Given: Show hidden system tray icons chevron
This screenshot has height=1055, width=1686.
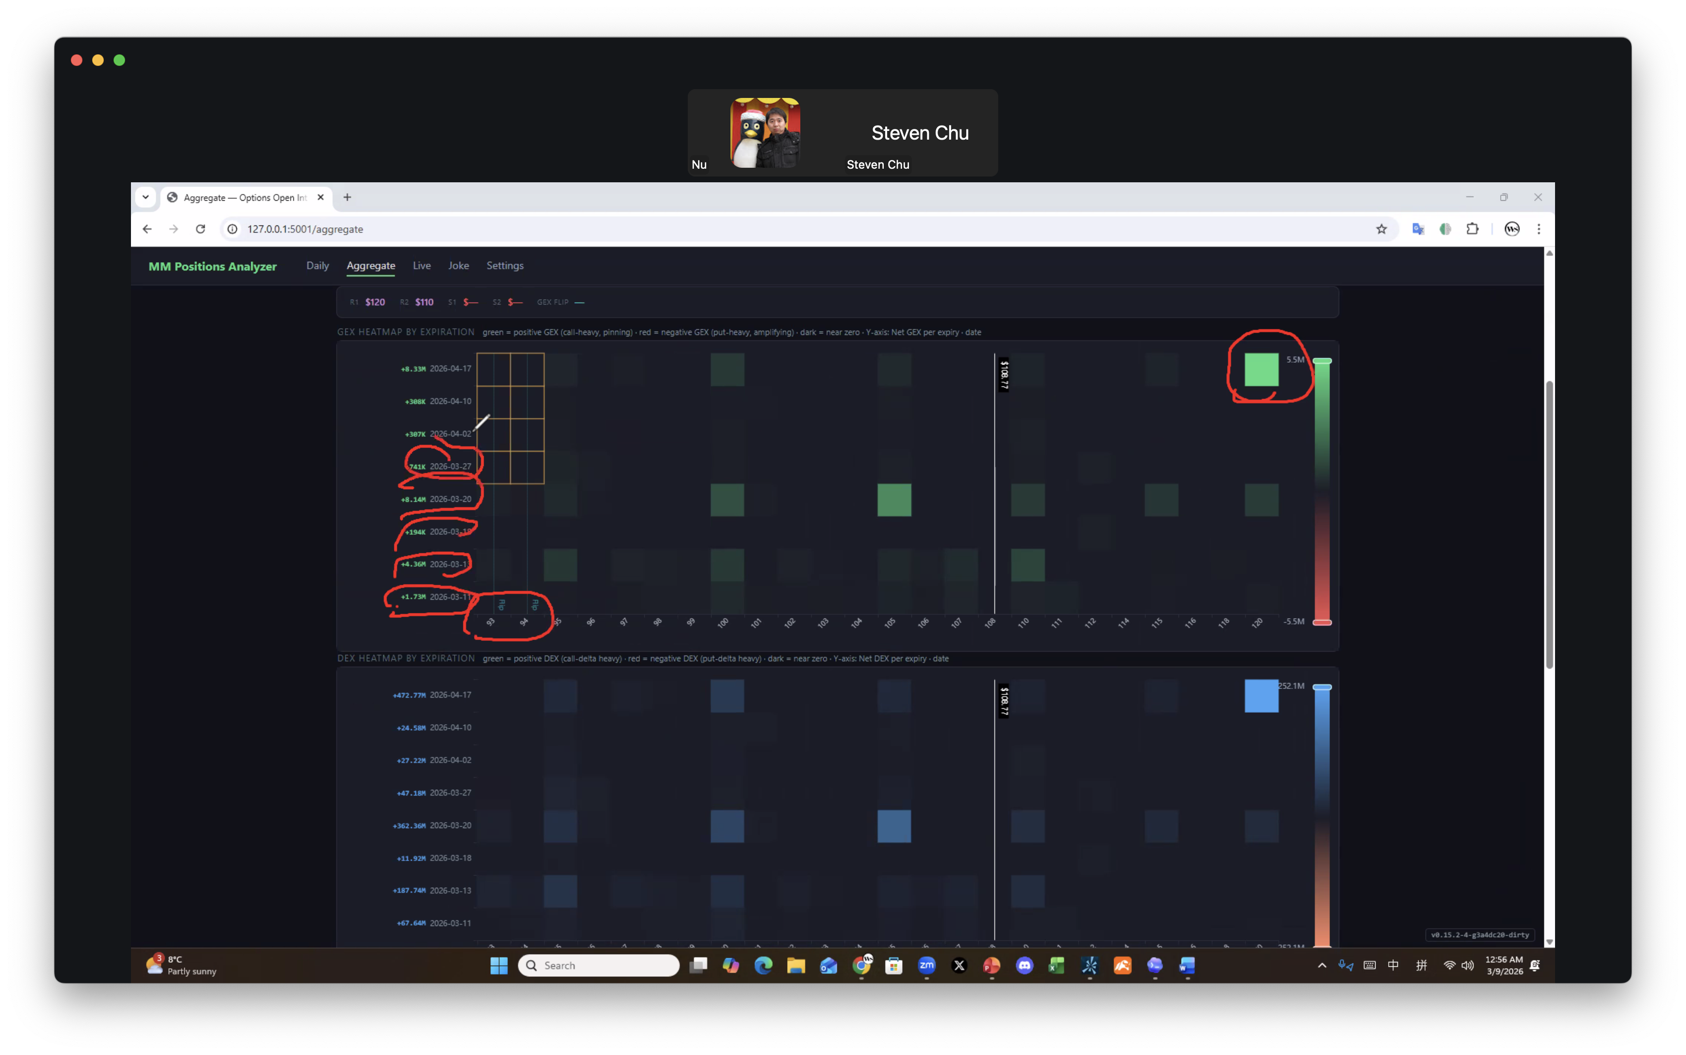Looking at the screenshot, I should point(1321,966).
